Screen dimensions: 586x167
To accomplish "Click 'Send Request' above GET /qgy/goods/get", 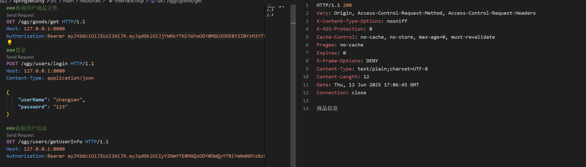I will [20, 15].
